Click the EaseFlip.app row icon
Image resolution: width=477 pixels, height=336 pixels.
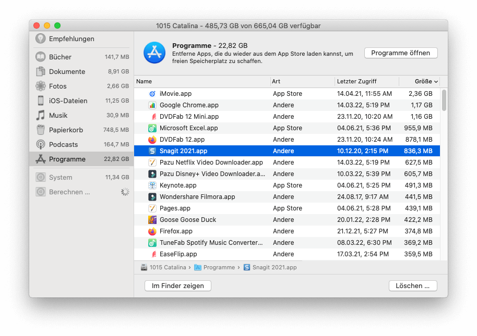[153, 254]
